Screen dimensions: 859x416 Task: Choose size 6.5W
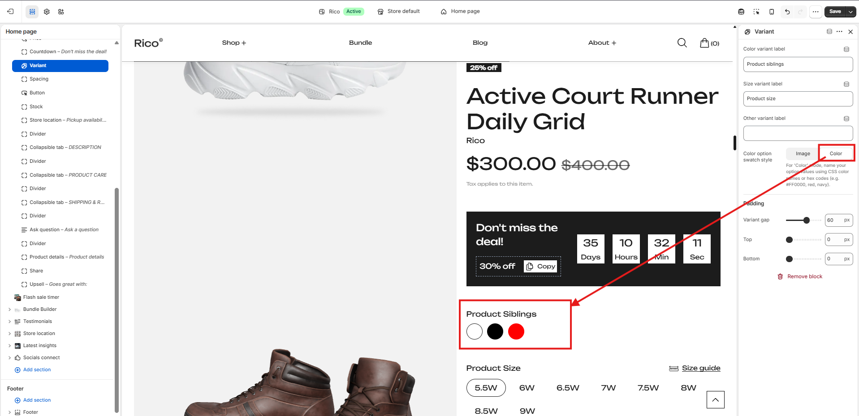click(x=568, y=388)
